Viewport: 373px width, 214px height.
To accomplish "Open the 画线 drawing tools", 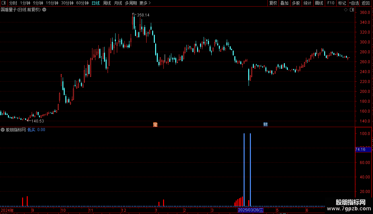I will 319,3.
